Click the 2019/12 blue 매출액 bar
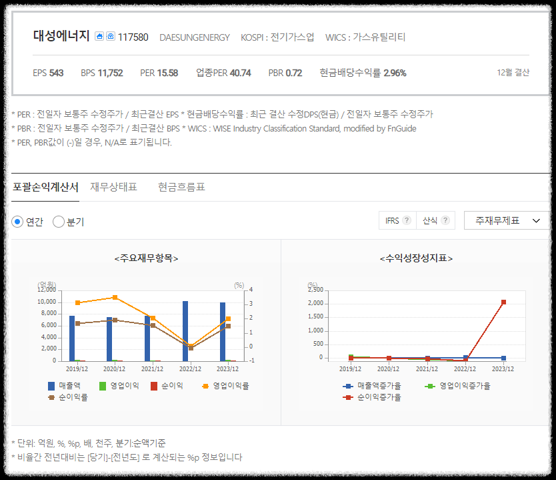This screenshot has width=556, height=480. pos(72,338)
